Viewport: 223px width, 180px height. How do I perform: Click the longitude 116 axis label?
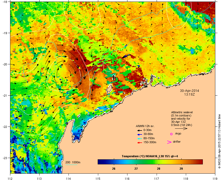tap(127, 179)
